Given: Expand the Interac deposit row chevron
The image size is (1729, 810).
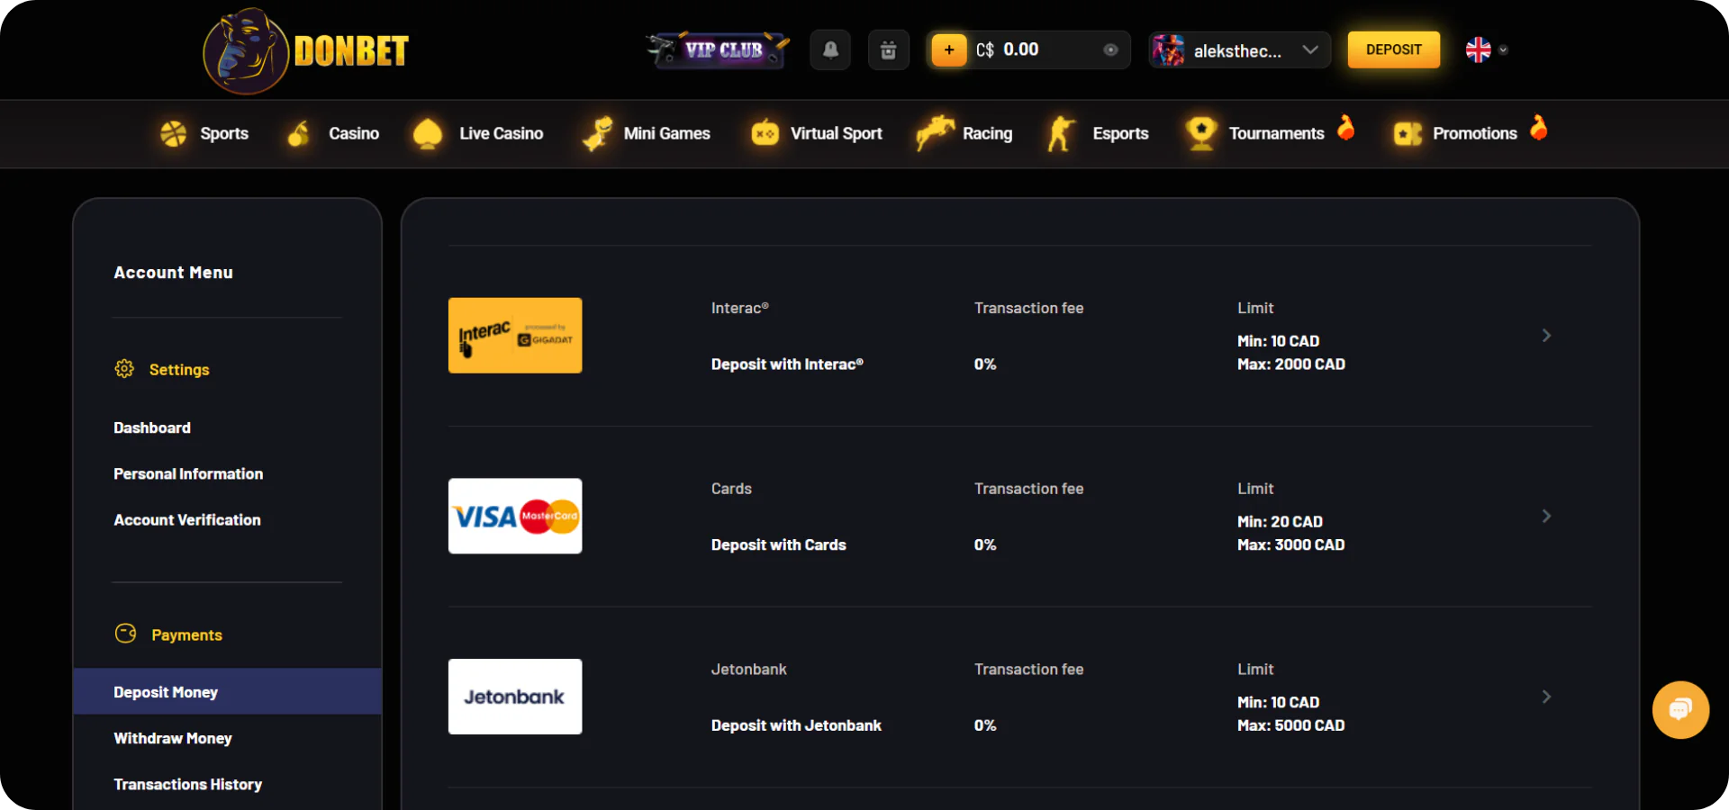Looking at the screenshot, I should click(1546, 335).
